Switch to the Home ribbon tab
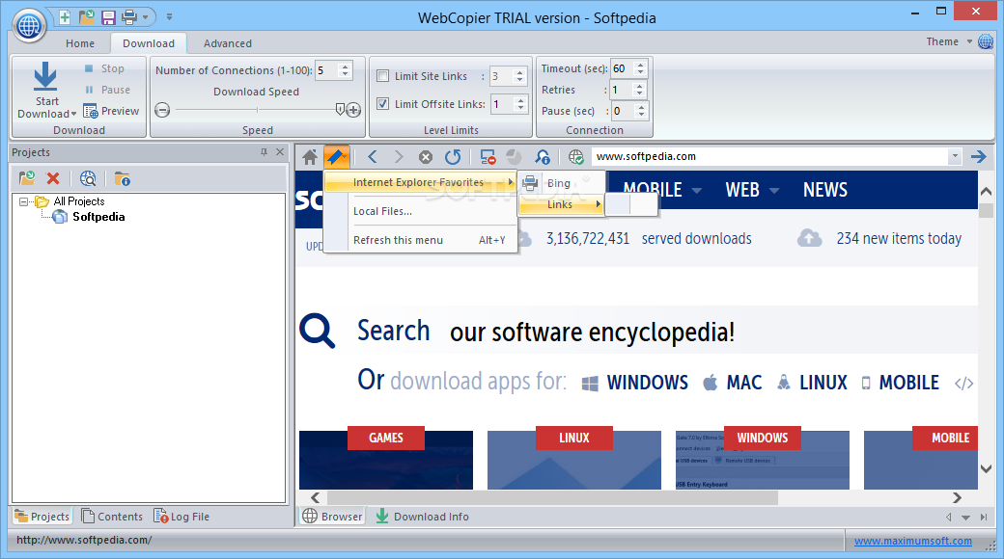The height and width of the screenshot is (559, 1004). [80, 43]
